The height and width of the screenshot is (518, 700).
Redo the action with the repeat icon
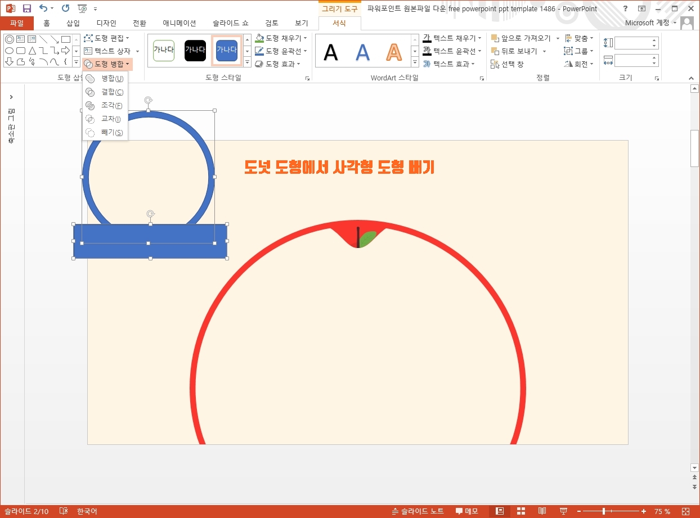[x=66, y=8]
